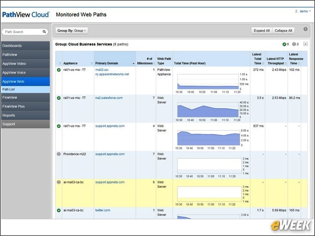This screenshot has width=315, height=236.
Task: Sort by Appliance column header
Action: [x=78, y=59]
